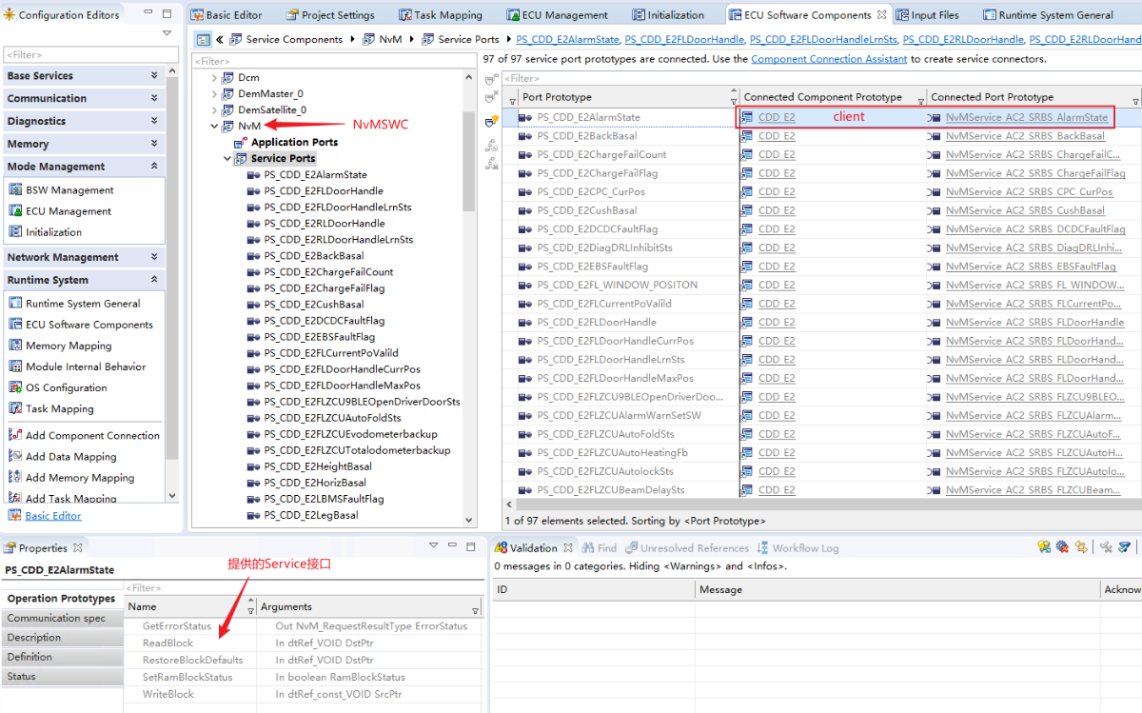Open Port Prototype column filter dropdown
The height and width of the screenshot is (713, 1142).
pos(513,99)
